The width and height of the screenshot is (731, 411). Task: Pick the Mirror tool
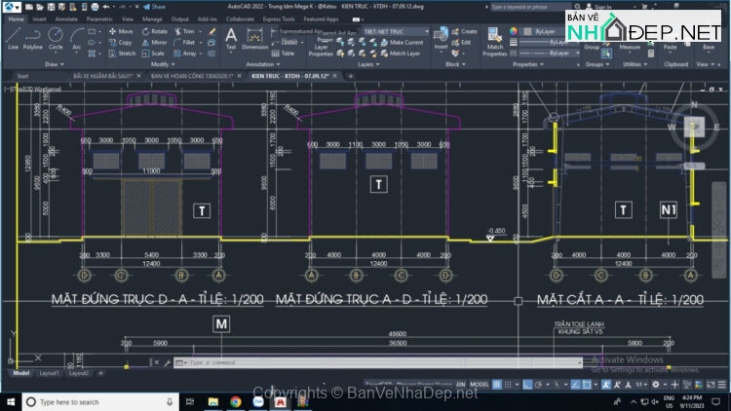coord(155,43)
